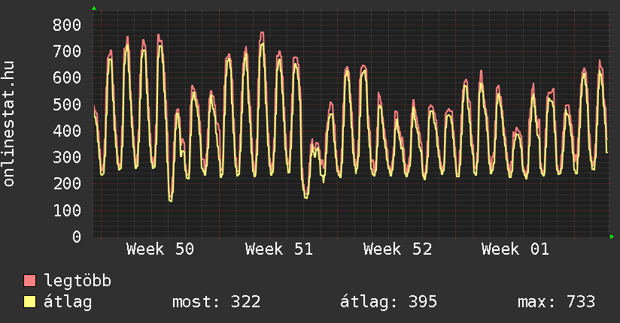620x323 pixels.
Task: Click the átlag legend label text
Action: [68, 302]
